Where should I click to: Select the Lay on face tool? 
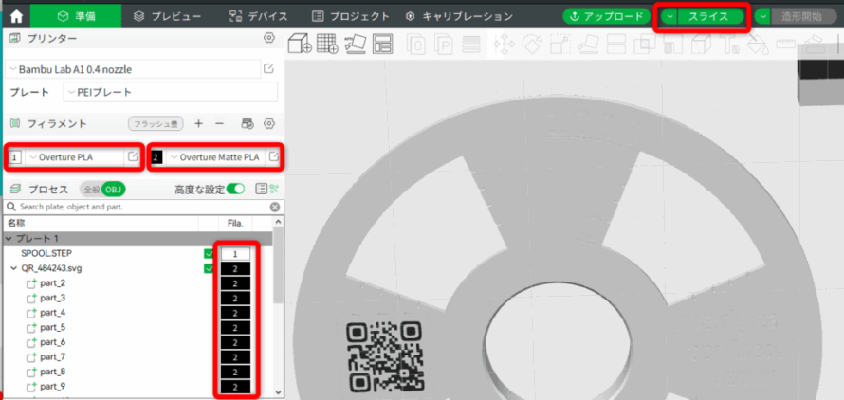[x=588, y=44]
